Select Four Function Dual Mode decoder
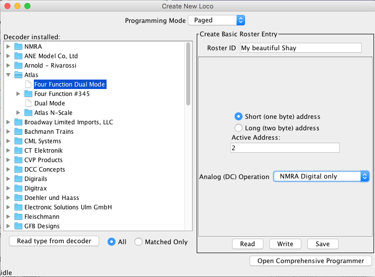 click(69, 85)
